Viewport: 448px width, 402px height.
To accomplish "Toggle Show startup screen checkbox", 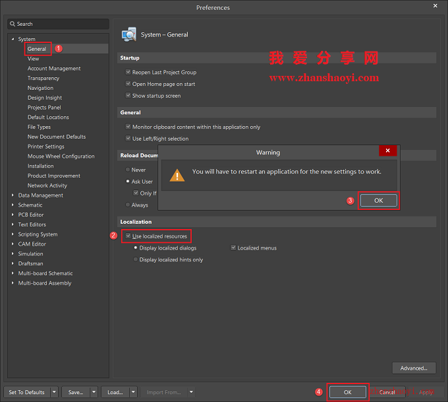I will point(128,95).
